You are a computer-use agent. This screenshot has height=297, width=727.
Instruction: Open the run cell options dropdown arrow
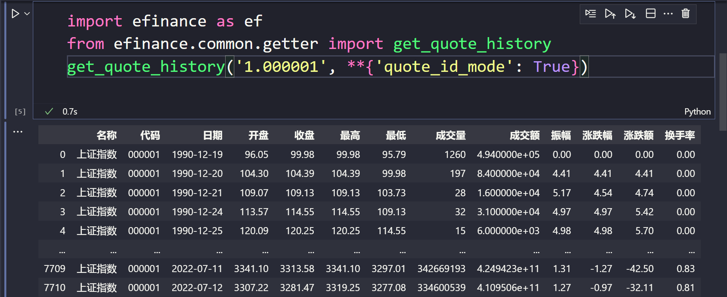[27, 14]
